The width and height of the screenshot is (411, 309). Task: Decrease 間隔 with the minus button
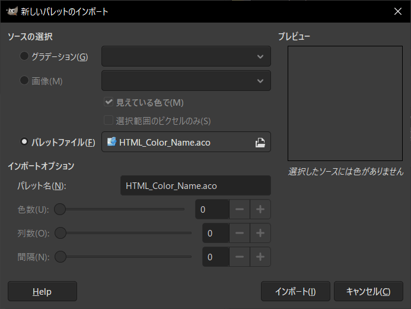tap(240, 257)
